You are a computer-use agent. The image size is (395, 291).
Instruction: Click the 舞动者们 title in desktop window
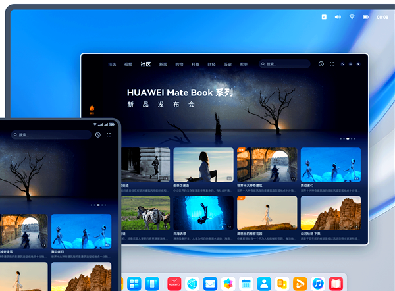tap(307, 186)
